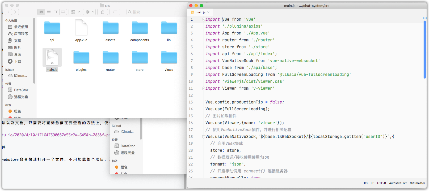Open 图片 in the Finder sidebar

pos(15,47)
